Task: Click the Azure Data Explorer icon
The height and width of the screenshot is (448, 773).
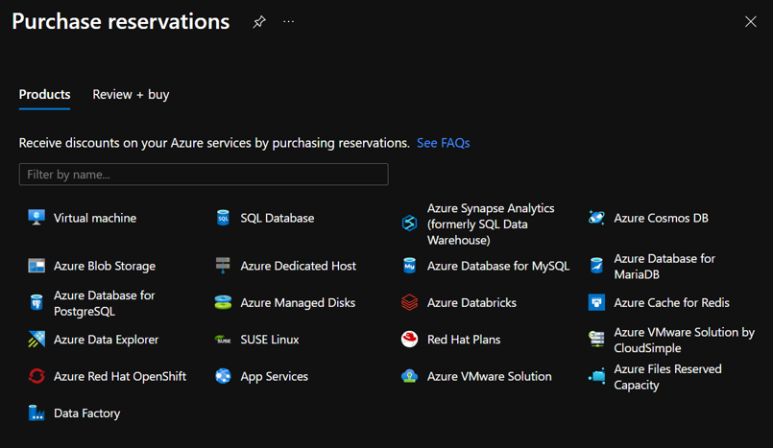Action: [x=36, y=340]
